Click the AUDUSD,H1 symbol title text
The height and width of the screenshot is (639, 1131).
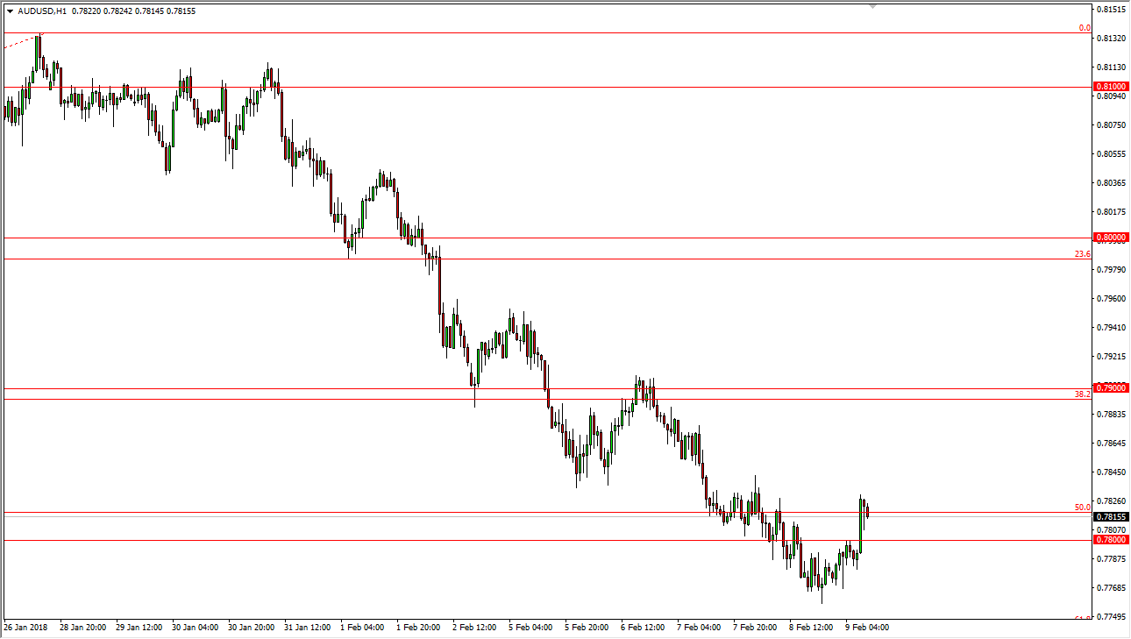coord(40,11)
